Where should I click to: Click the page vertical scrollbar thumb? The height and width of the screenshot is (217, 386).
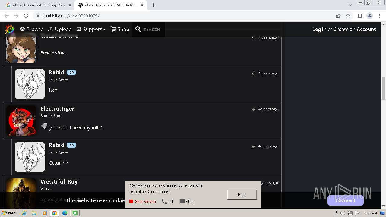(x=384, y=88)
